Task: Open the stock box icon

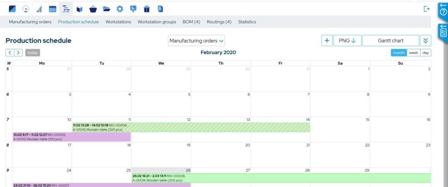Action: 80,9
